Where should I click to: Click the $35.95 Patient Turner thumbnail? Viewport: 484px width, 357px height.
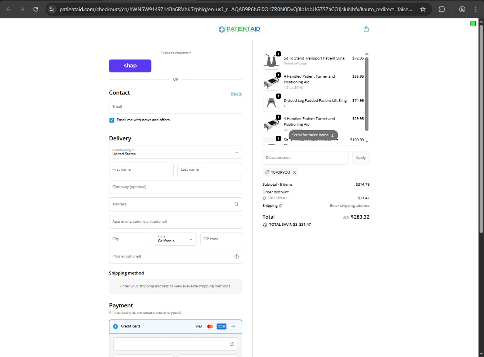click(x=271, y=82)
